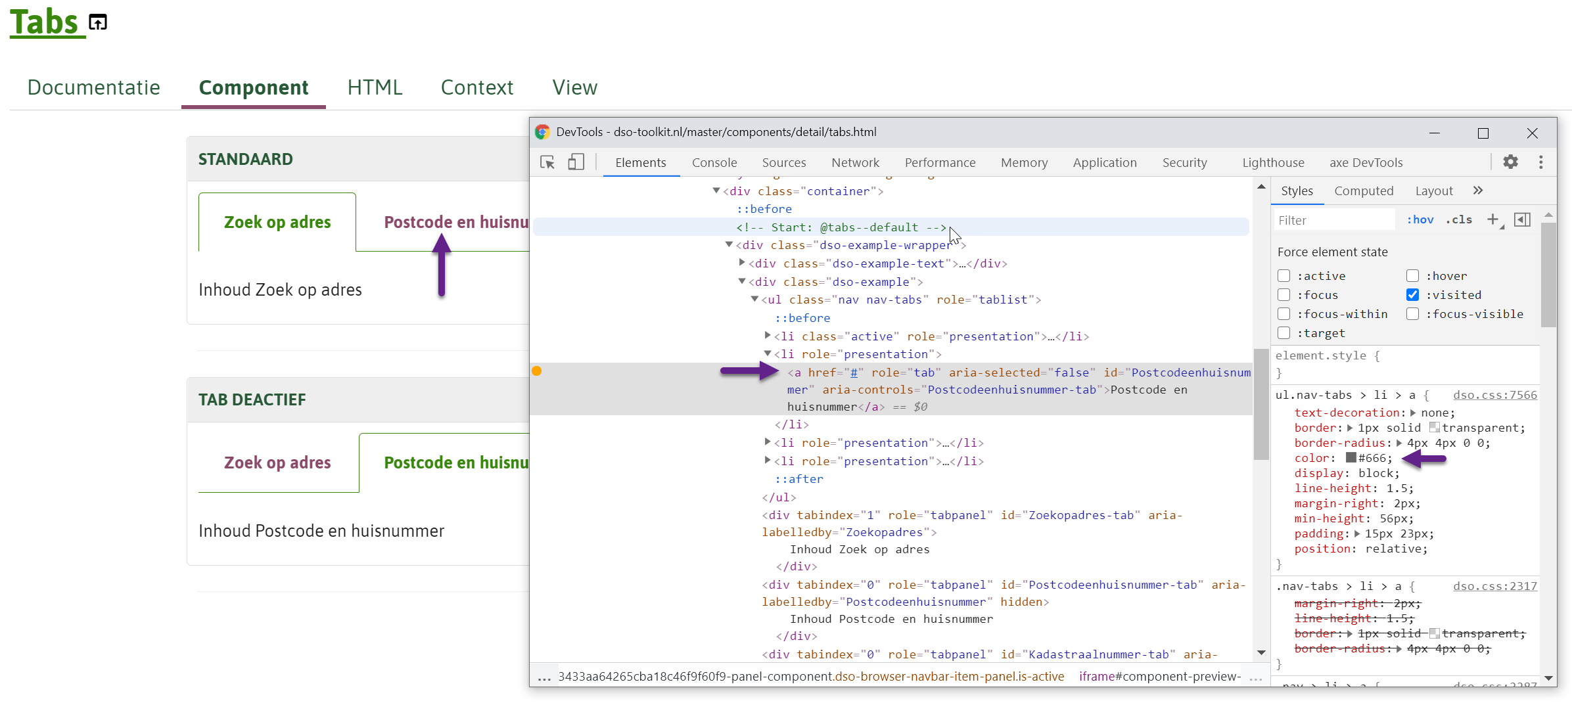Screen dimensions: 1572x703
Task: Uncheck the :visited element state
Action: [x=1412, y=295]
